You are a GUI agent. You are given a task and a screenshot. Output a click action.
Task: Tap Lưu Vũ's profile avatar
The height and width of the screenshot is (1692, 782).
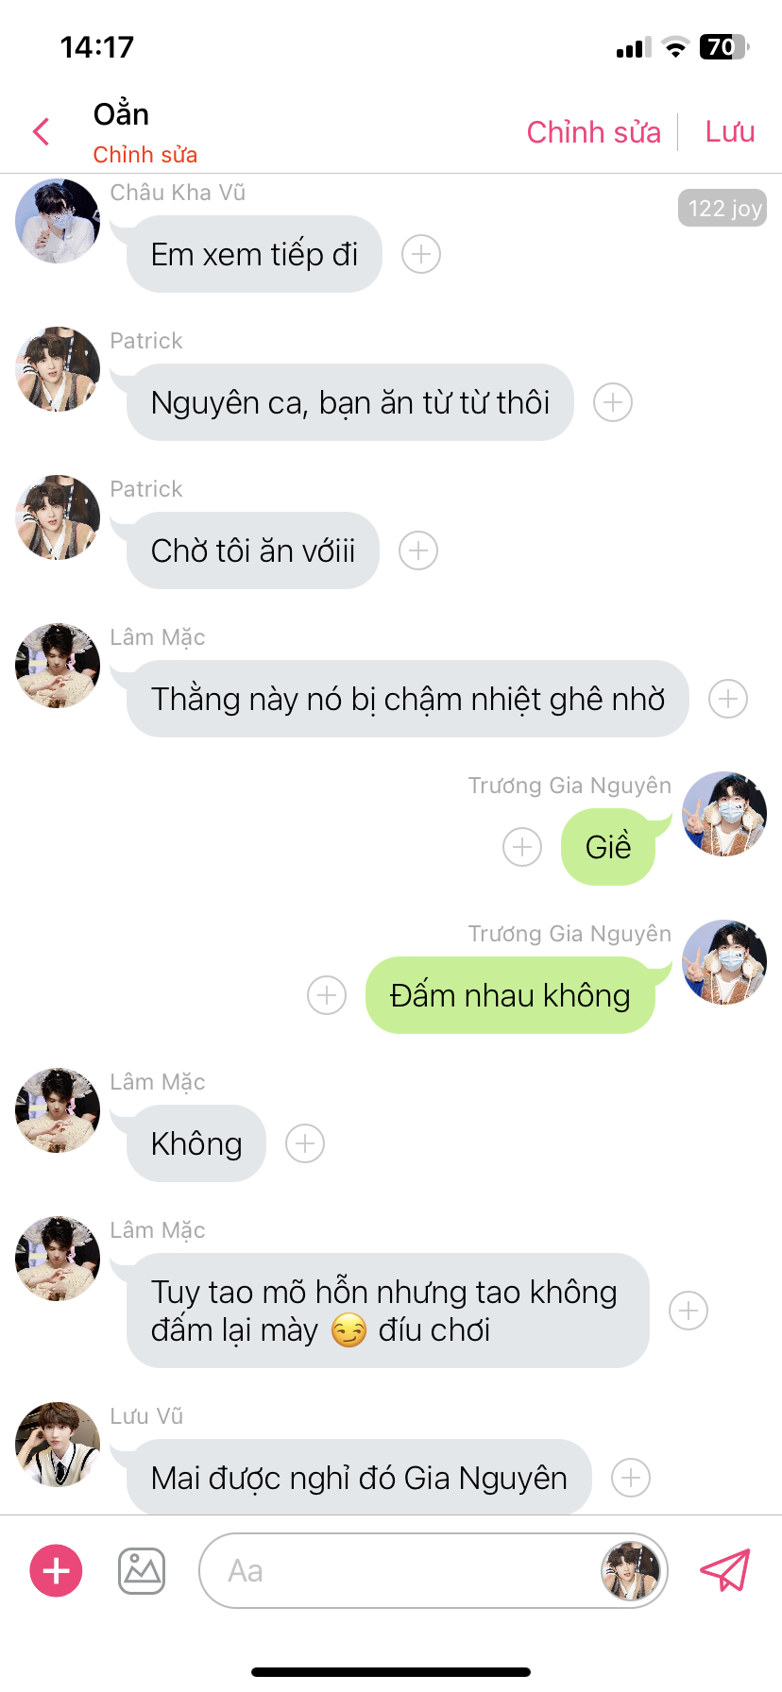tap(58, 1444)
